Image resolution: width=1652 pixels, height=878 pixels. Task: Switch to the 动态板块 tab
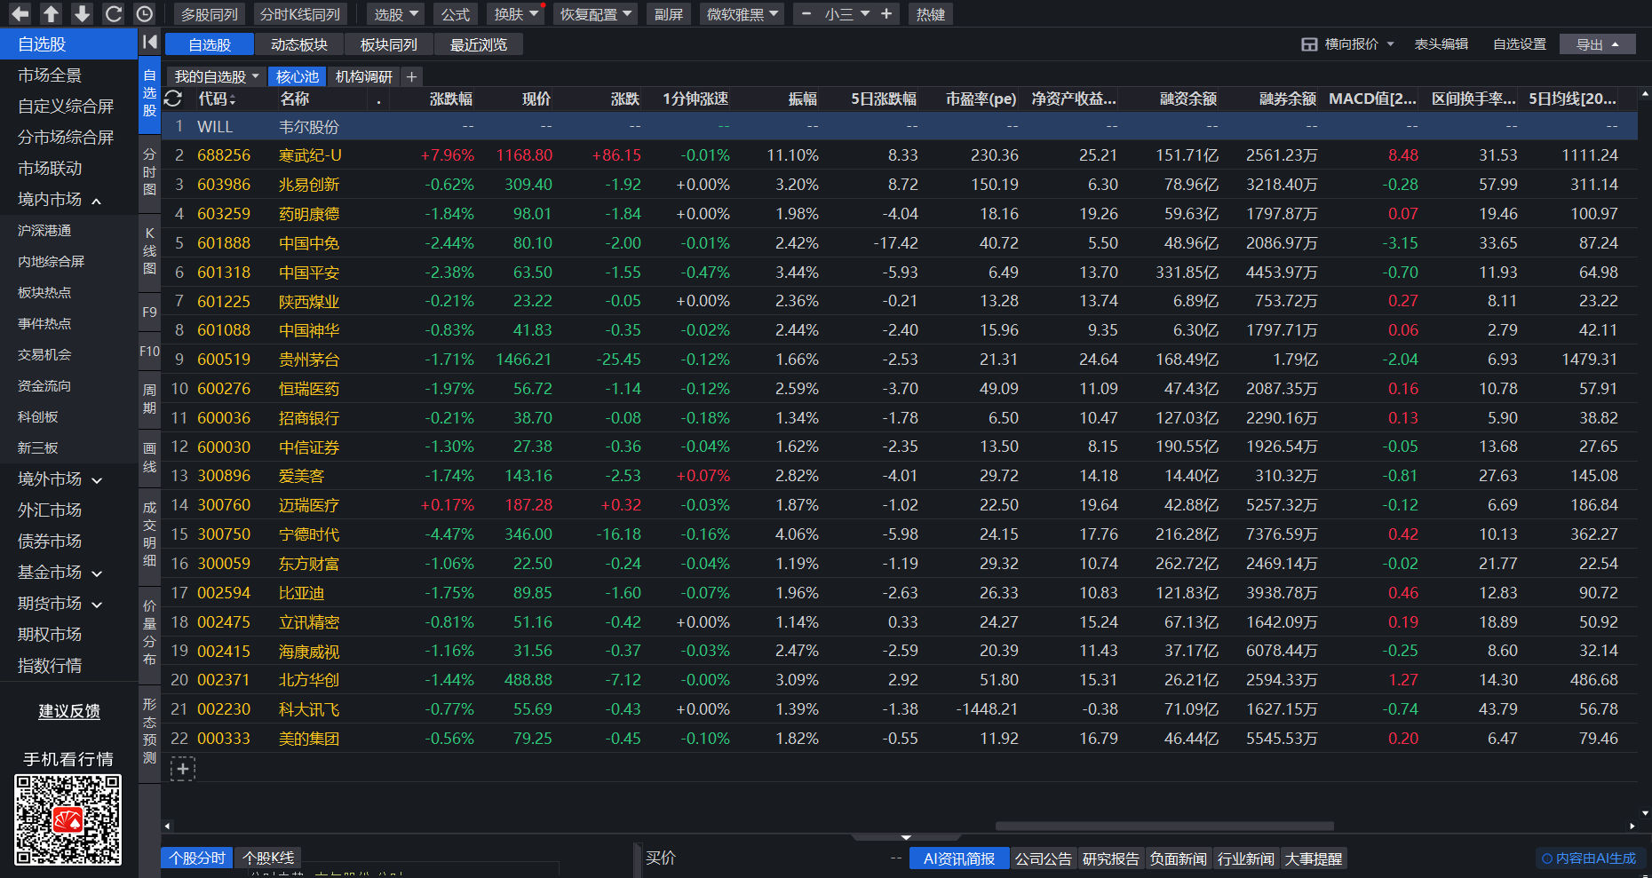tap(299, 44)
